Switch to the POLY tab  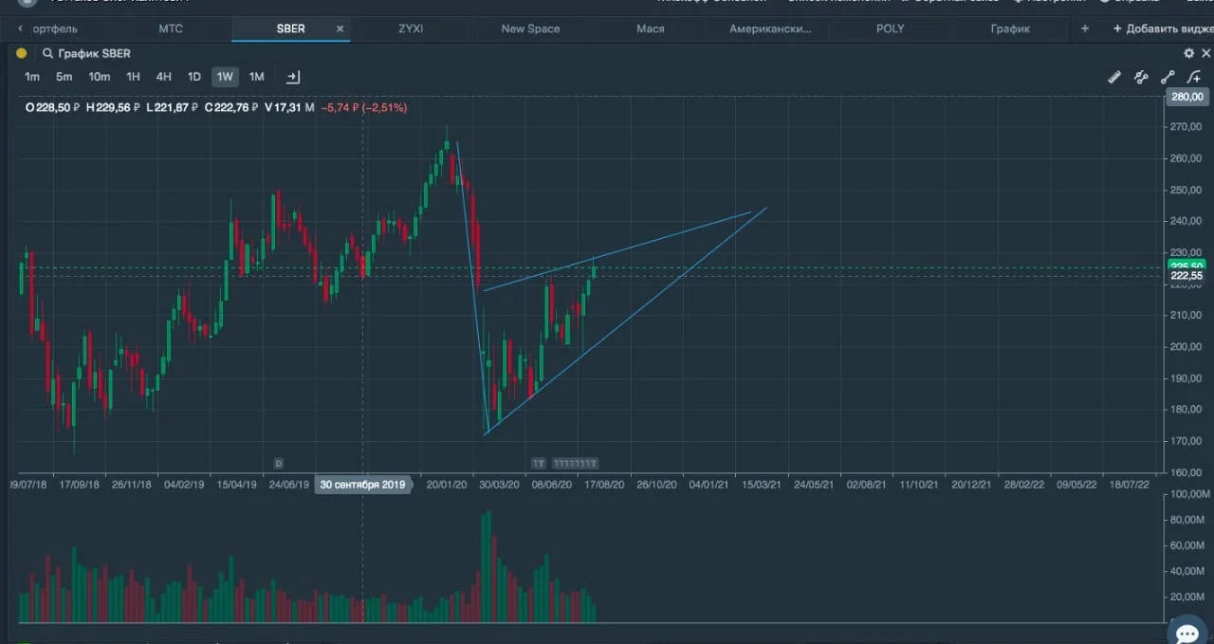(890, 28)
